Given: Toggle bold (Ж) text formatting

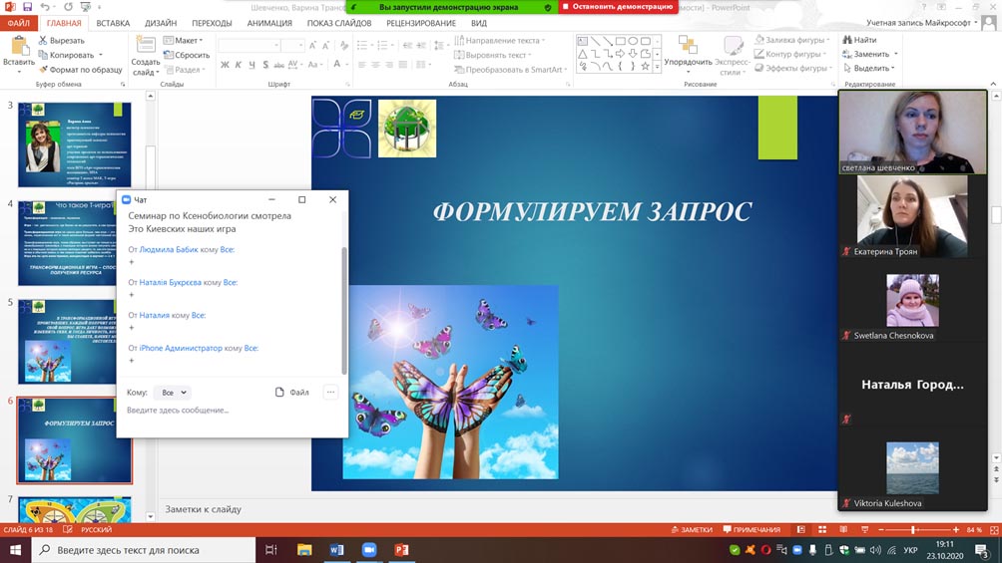Looking at the screenshot, I should pyautogui.click(x=225, y=66).
